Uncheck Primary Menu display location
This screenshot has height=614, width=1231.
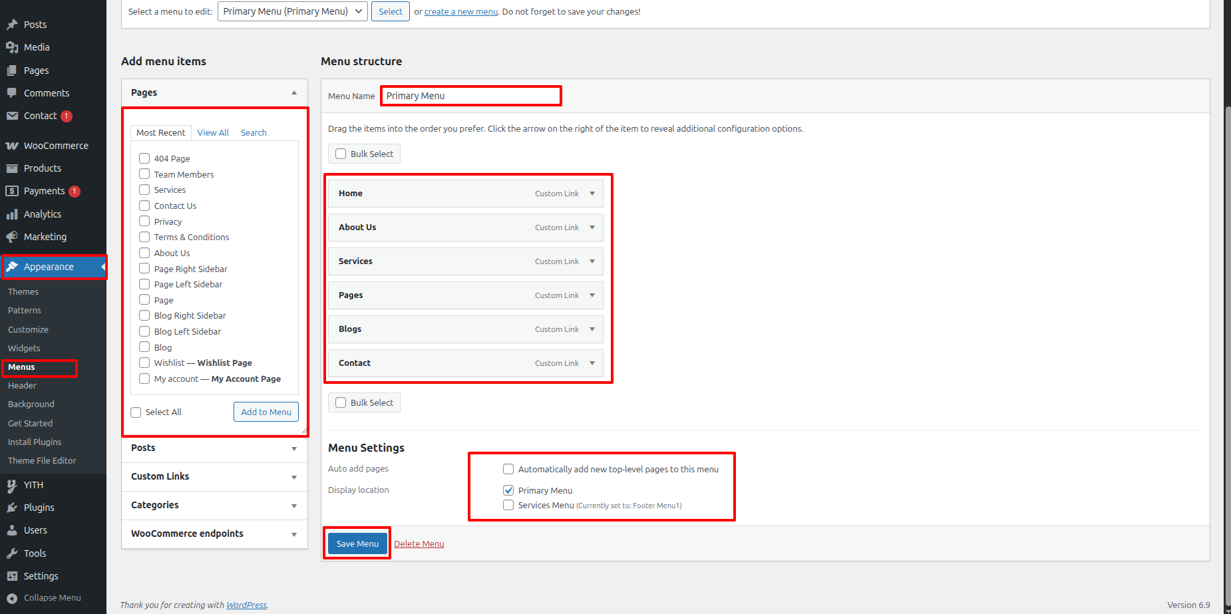click(508, 490)
